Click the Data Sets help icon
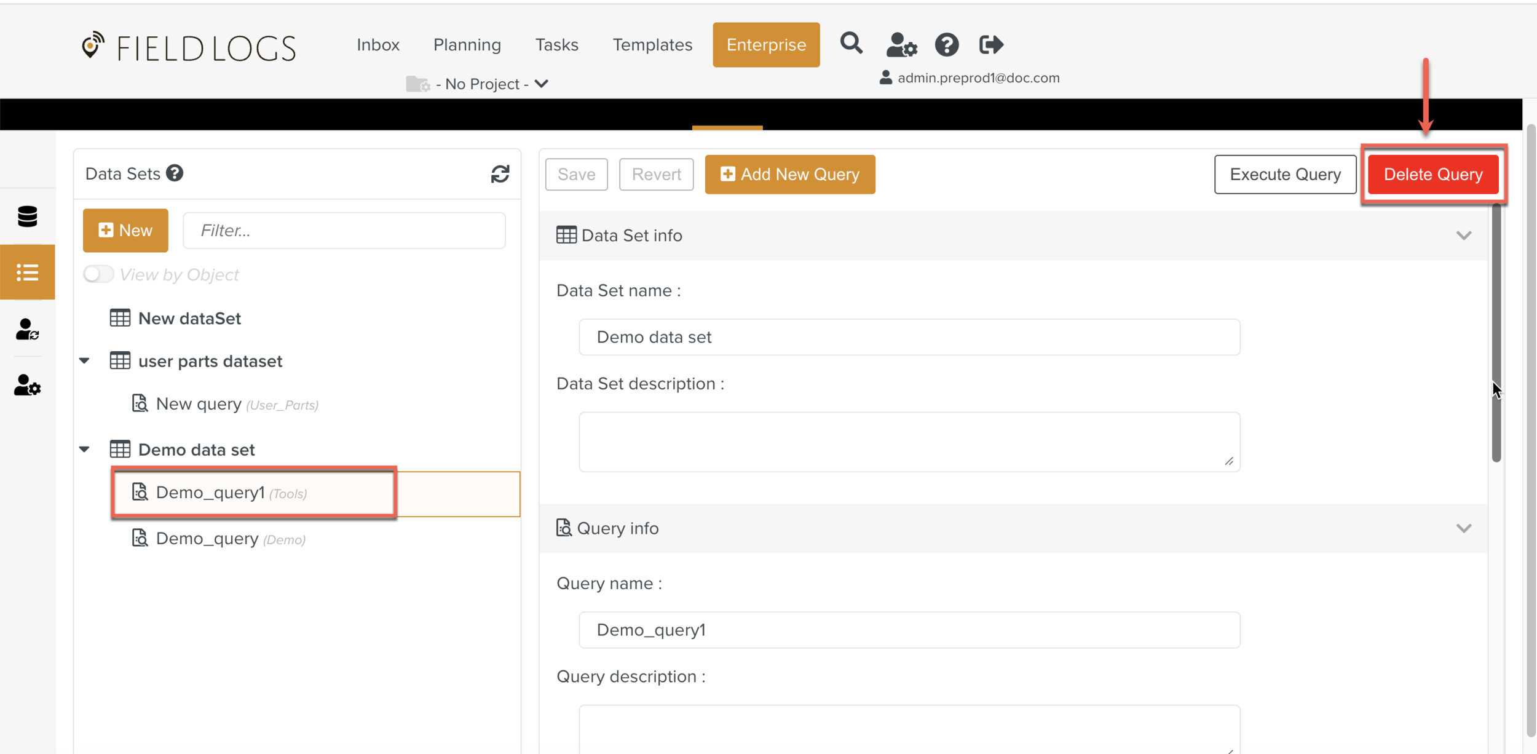Screen dimensions: 1537x754 [x=175, y=173]
